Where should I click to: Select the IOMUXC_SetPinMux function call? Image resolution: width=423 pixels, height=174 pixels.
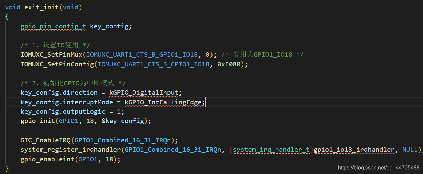click(51, 55)
